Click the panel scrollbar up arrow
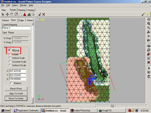The height and width of the screenshot is (113, 151). click(32, 24)
